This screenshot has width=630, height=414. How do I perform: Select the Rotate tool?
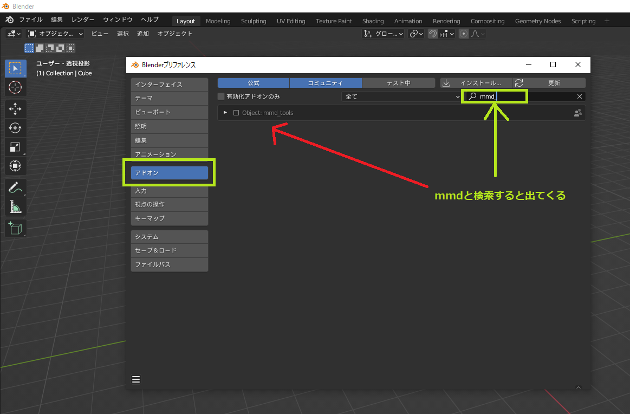(15, 128)
